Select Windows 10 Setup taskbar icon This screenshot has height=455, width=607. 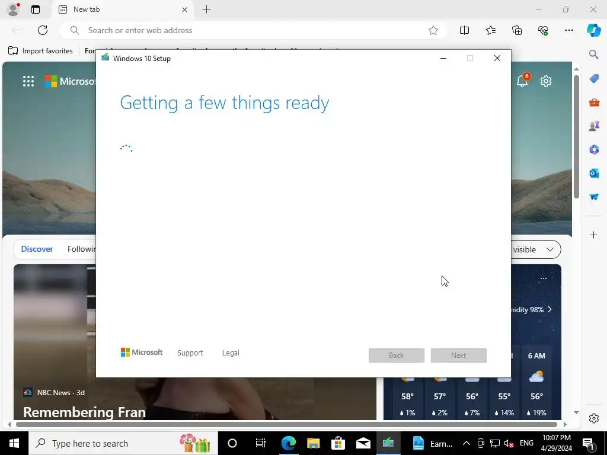point(388,443)
